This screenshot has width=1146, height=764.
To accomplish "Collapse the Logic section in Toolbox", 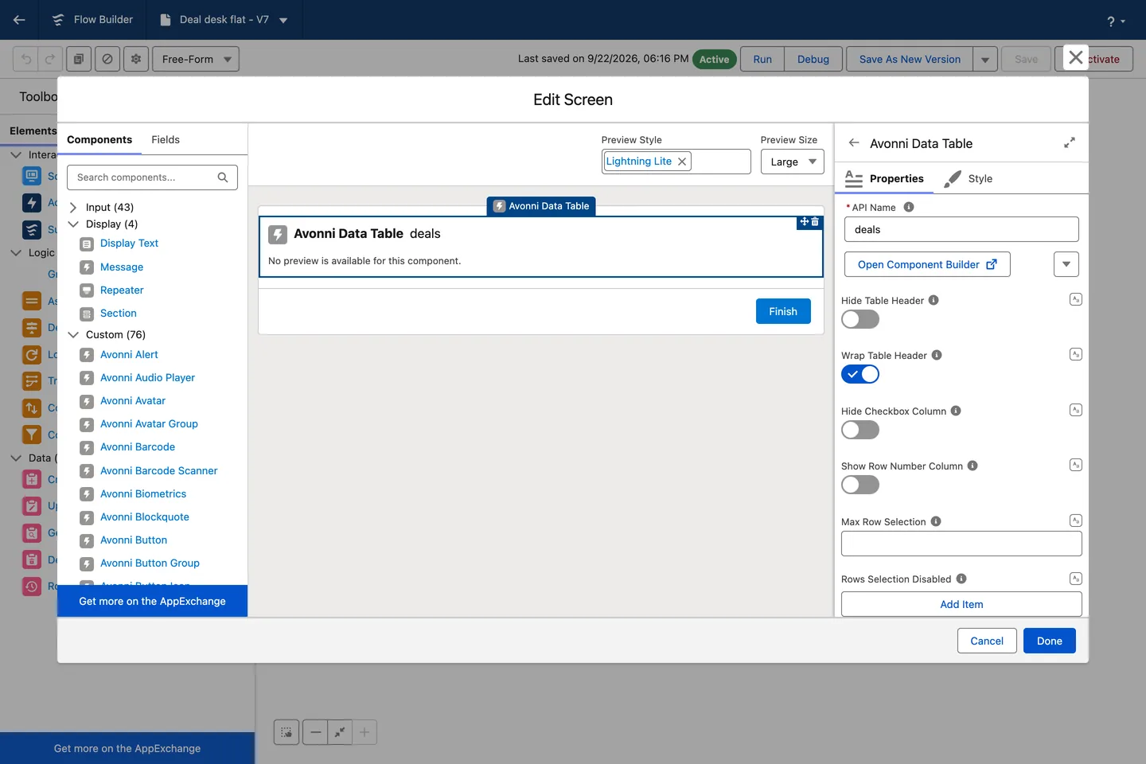I will 16,252.
